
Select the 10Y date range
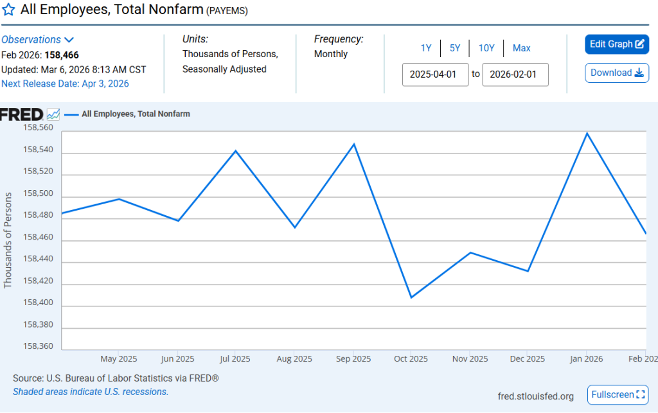(x=486, y=48)
